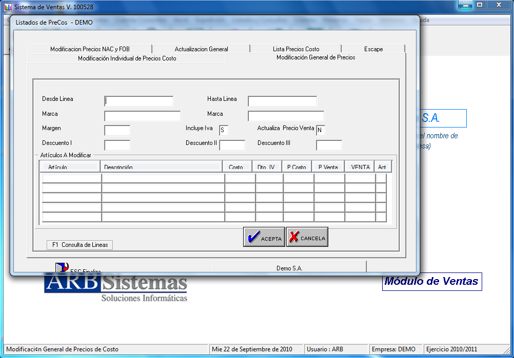Click the first row Descripción cell
514x358 pixels.
[163, 178]
